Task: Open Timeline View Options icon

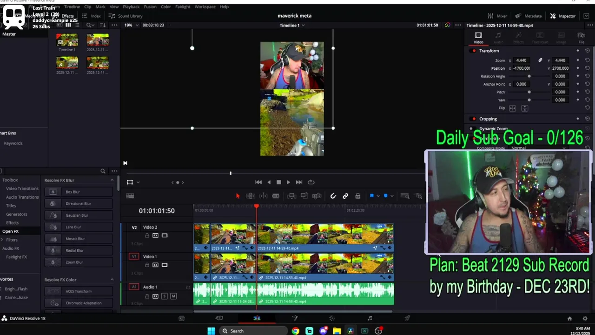Action: tap(130, 196)
